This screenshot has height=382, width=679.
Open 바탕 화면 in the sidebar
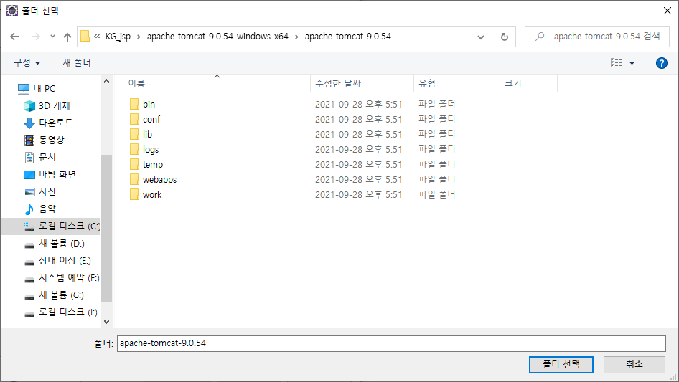(57, 174)
